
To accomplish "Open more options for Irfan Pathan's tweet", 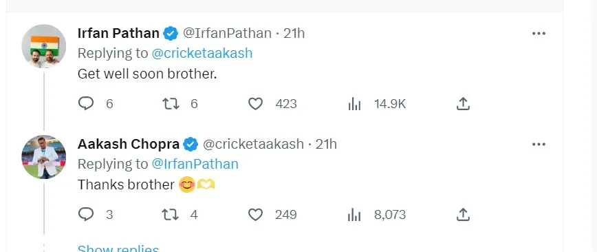I will (539, 34).
